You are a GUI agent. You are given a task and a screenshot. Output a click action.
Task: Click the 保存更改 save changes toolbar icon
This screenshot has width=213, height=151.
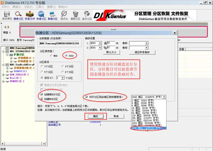pyautogui.click(x=7, y=16)
